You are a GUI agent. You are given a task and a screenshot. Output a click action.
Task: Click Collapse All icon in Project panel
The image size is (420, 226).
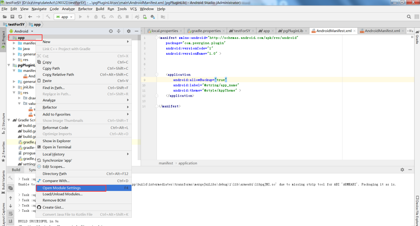click(x=118, y=31)
